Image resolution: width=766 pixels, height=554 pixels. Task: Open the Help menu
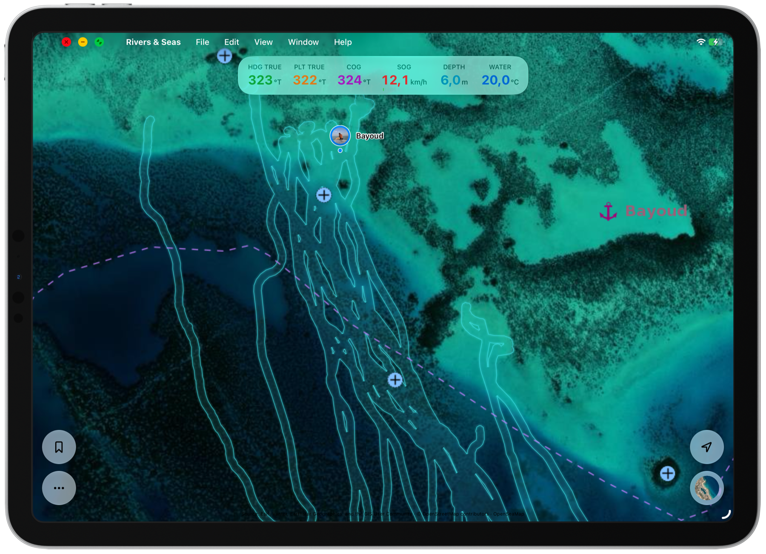tap(343, 42)
